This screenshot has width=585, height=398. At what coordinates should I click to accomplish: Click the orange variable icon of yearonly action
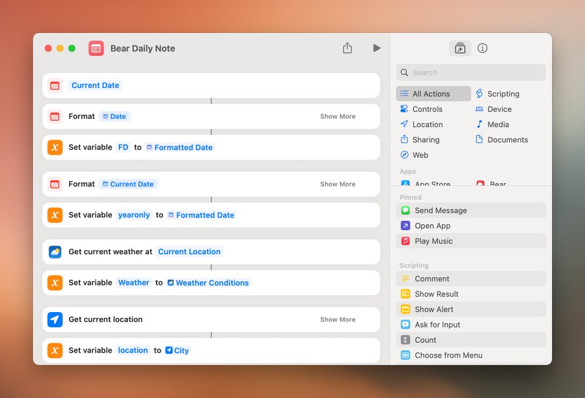tap(55, 215)
